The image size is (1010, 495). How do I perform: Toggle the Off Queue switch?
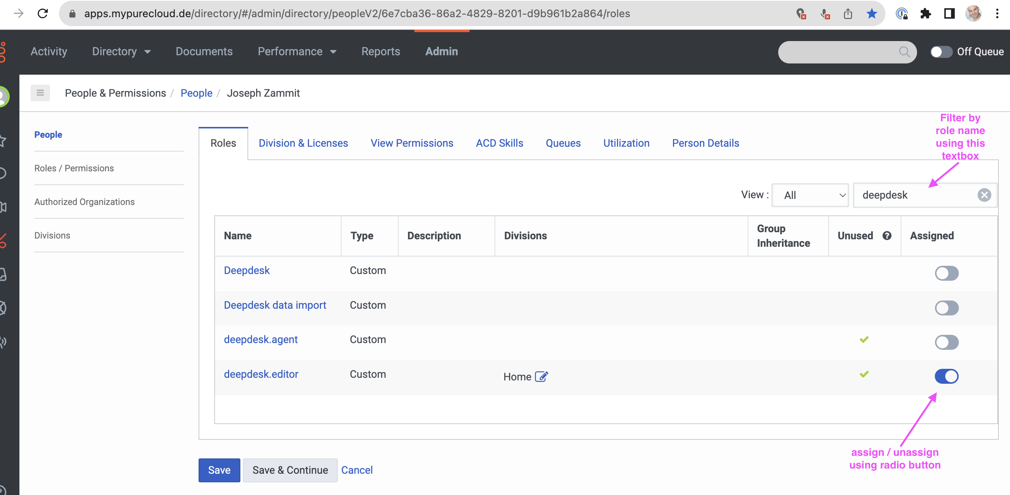(x=941, y=52)
